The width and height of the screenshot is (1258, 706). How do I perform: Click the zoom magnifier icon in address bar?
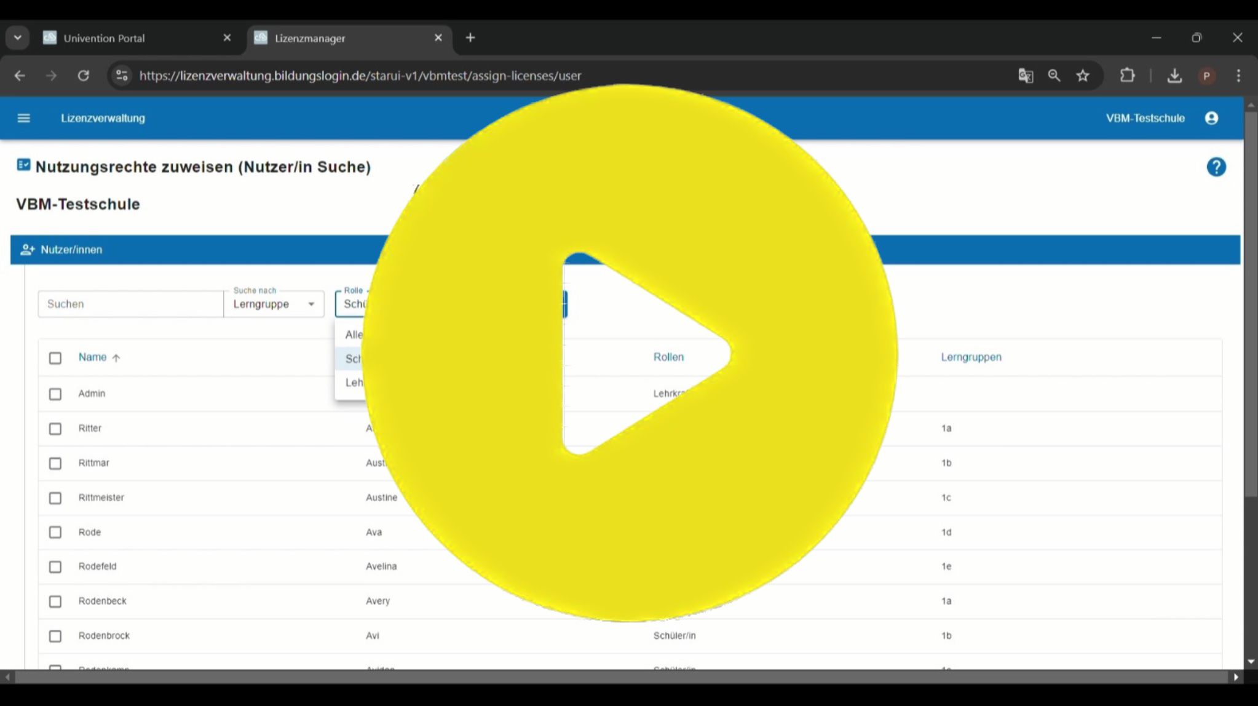[x=1054, y=76]
